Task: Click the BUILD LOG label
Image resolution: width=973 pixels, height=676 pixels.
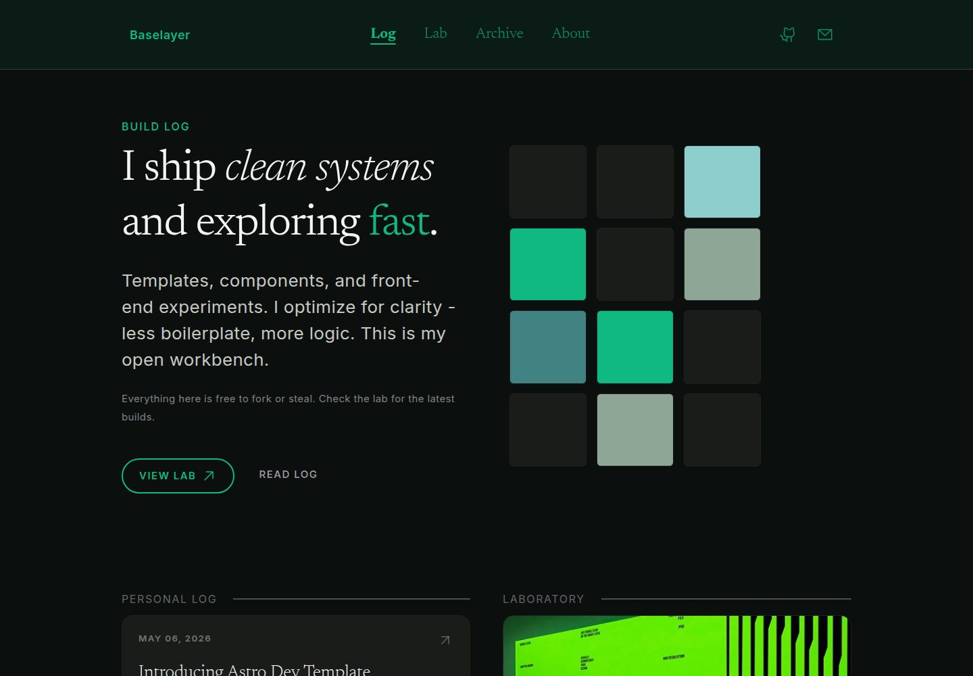Action: 155,126
